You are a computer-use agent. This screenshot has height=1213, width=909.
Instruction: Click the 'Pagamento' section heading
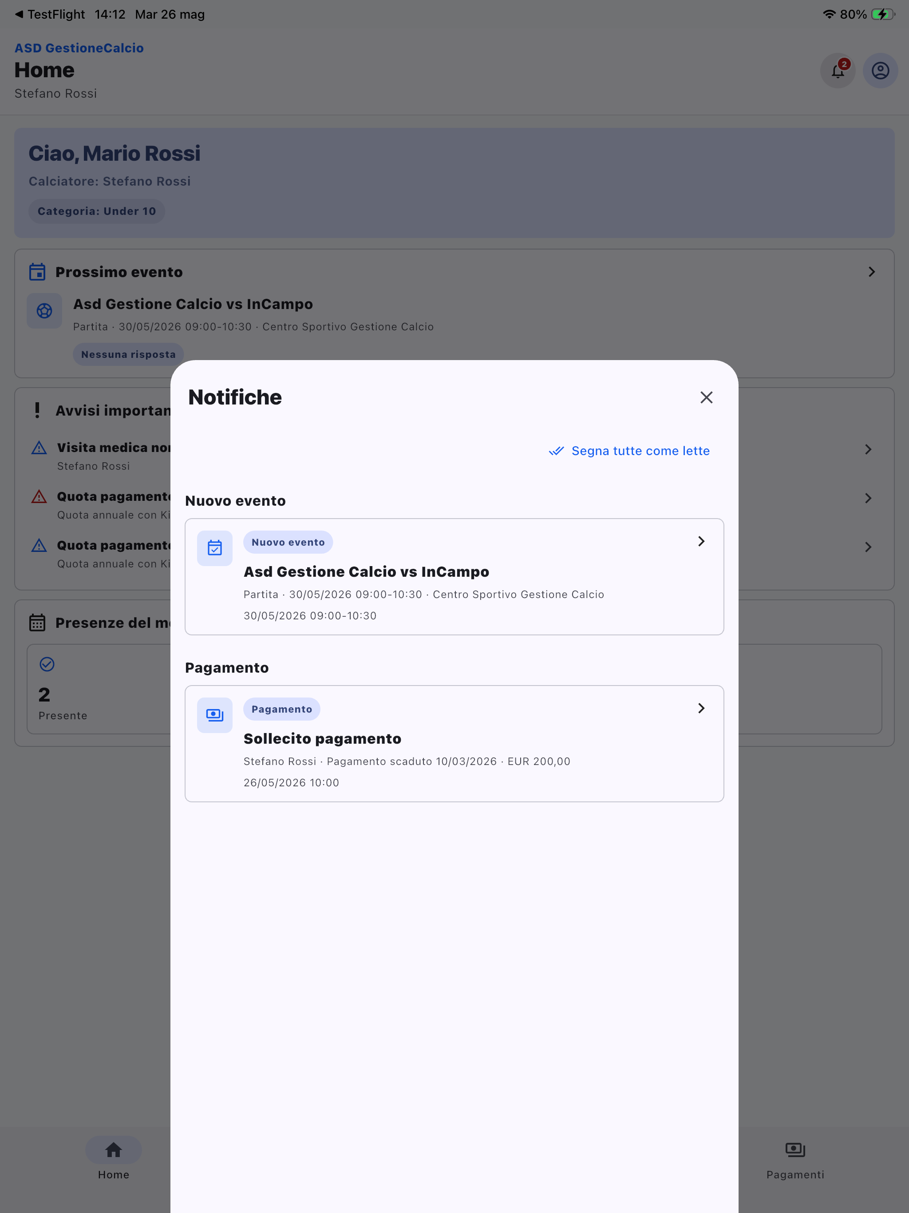[x=227, y=668]
